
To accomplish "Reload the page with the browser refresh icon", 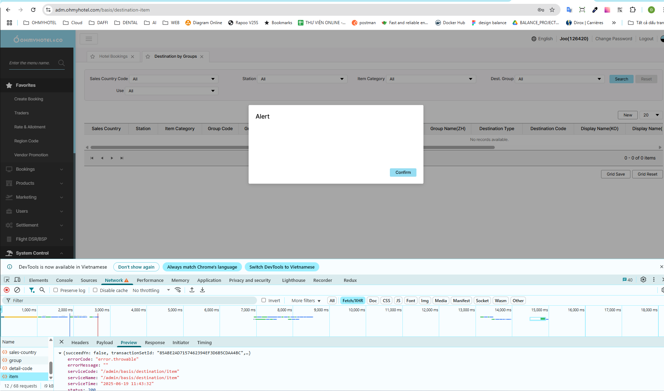I will tap(33, 10).
